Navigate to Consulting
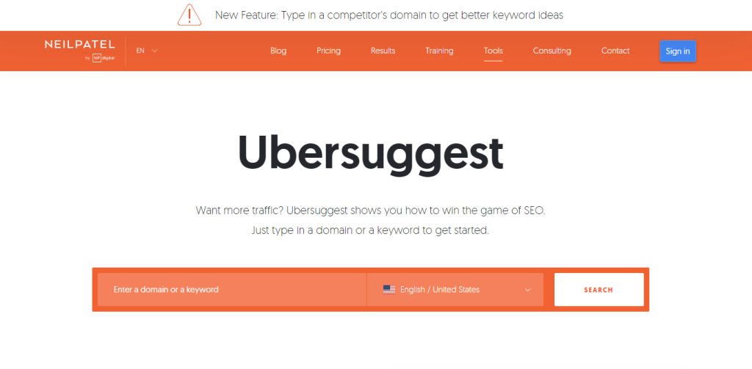 [552, 51]
